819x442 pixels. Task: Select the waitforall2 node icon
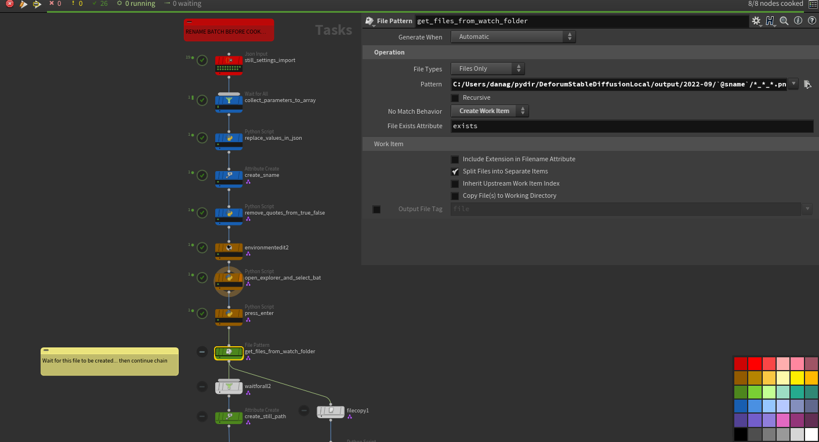pos(229,387)
